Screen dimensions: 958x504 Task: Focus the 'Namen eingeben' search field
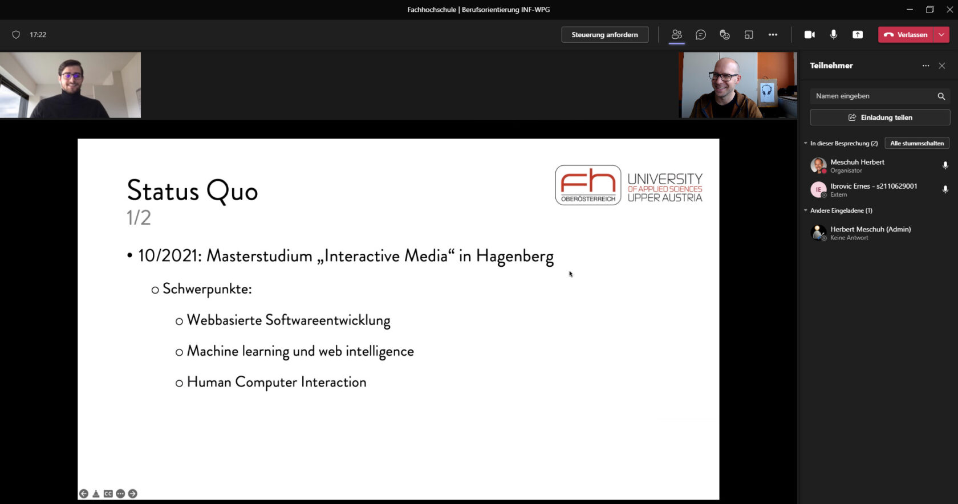point(872,96)
